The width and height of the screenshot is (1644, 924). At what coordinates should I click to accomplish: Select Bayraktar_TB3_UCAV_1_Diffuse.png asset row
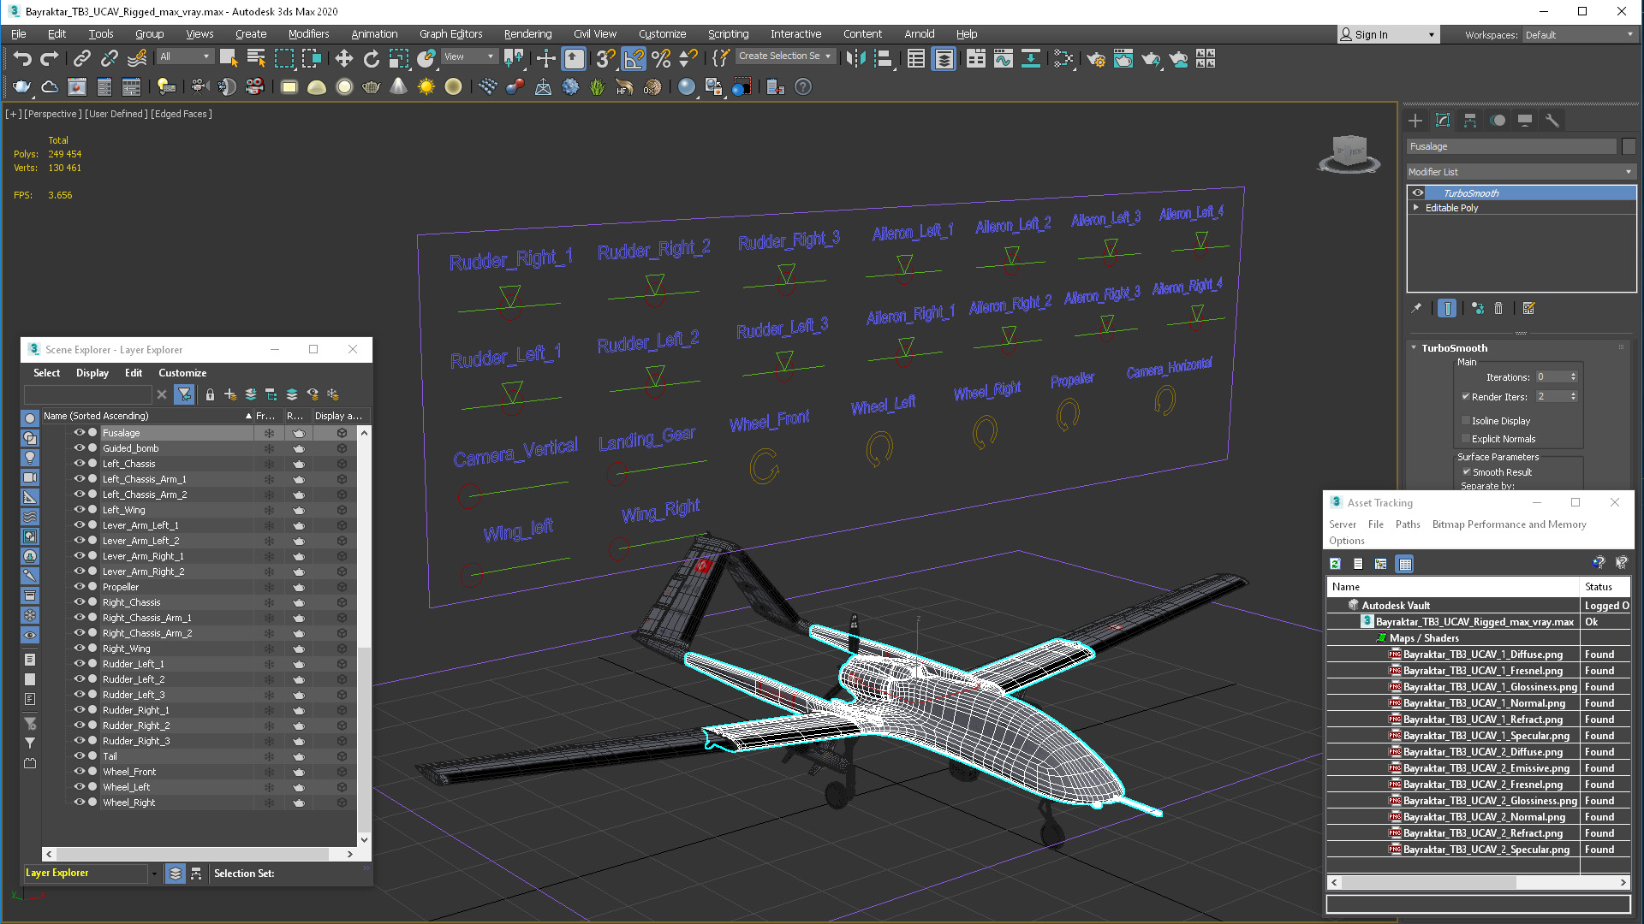[x=1478, y=654]
